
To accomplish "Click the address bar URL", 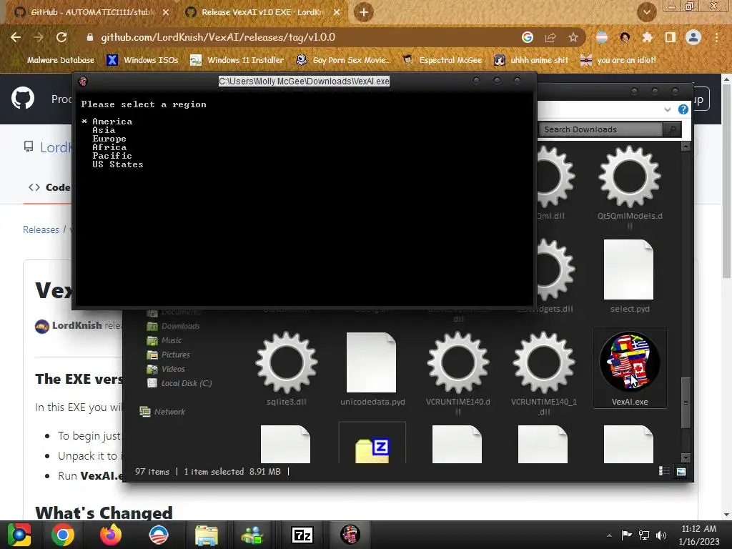I will pyautogui.click(x=218, y=37).
